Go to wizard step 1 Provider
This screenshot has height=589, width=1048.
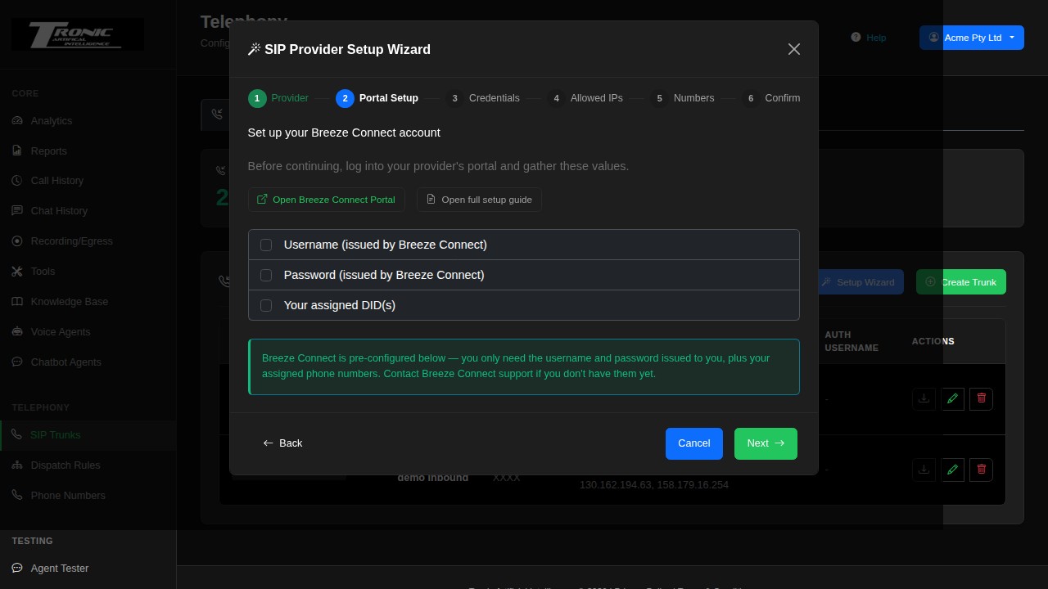point(278,98)
